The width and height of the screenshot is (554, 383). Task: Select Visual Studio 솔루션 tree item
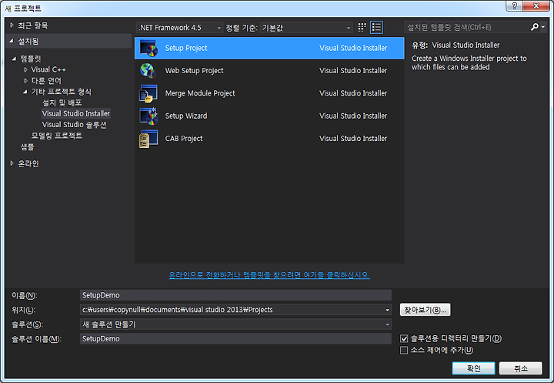tap(74, 125)
